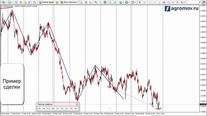Viewport: 207px width, 116px height.
Task: Toggle the Авто-торговля button
Action: (x=68, y=2)
